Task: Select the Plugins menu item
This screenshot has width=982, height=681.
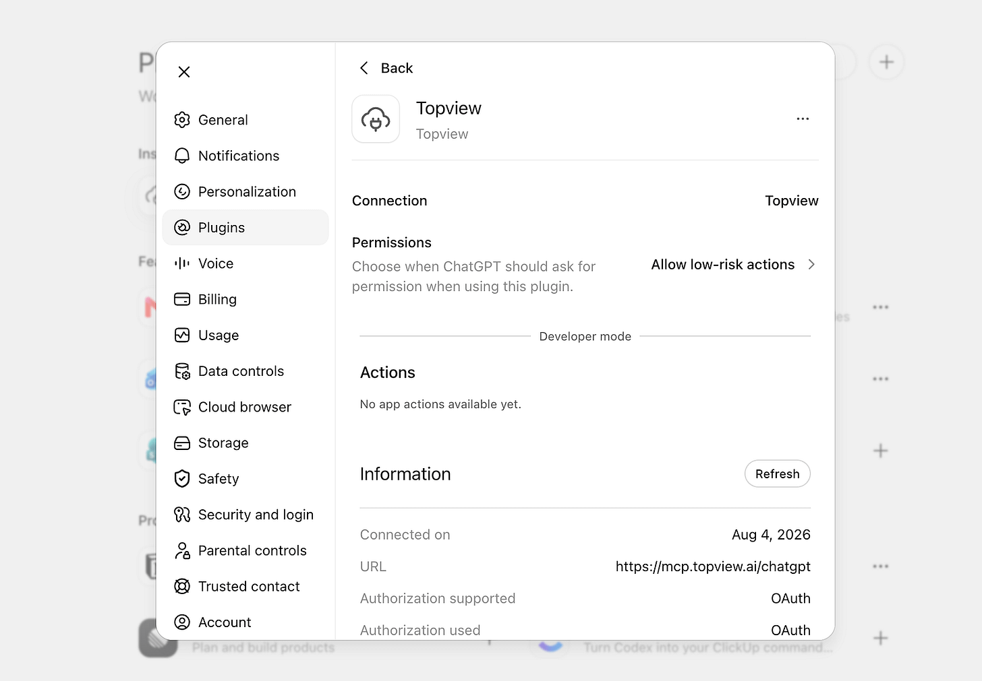Action: pyautogui.click(x=246, y=228)
